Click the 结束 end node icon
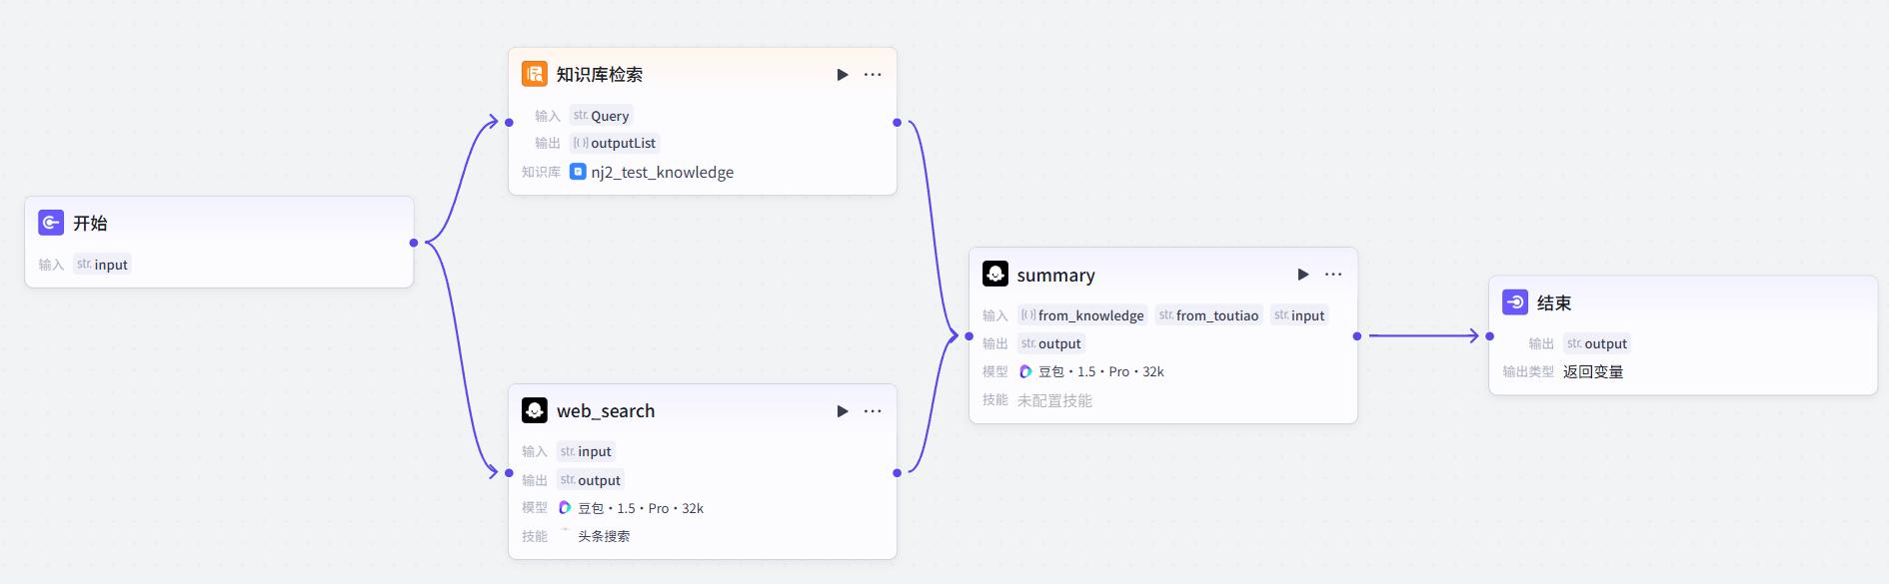This screenshot has width=1889, height=584. (x=1515, y=302)
